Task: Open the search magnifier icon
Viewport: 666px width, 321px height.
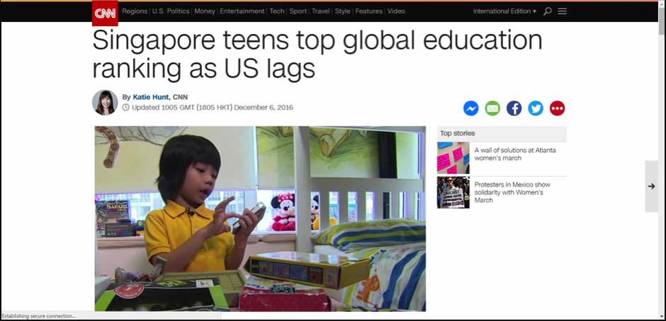Action: pyautogui.click(x=548, y=11)
